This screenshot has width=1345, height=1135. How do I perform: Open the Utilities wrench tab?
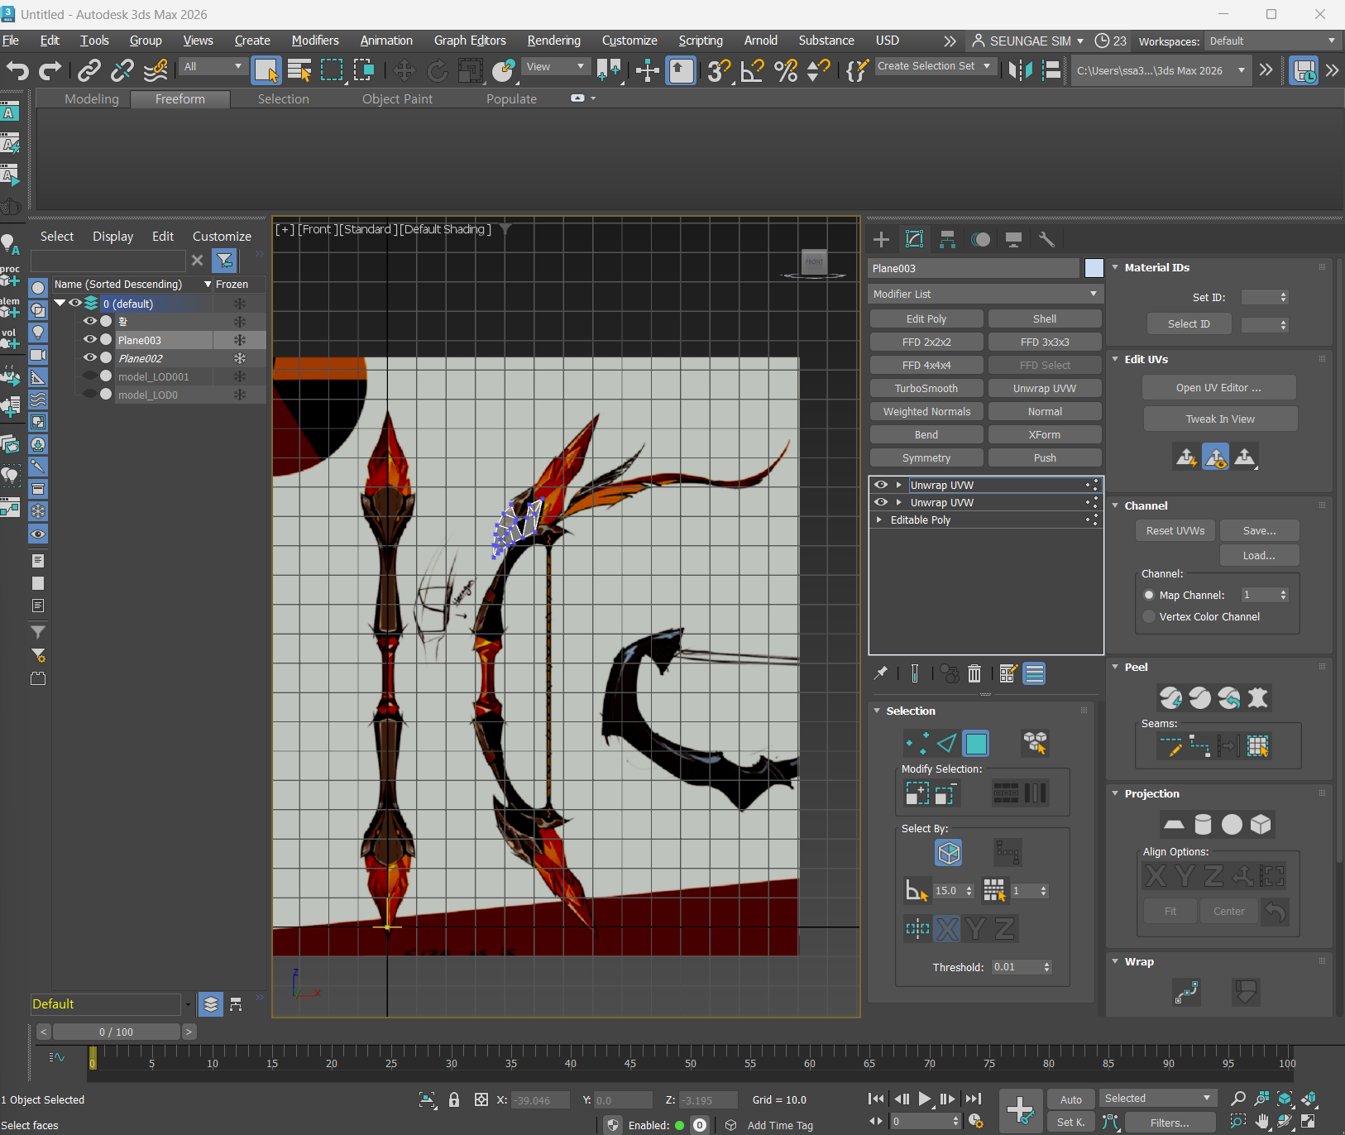click(x=1046, y=240)
